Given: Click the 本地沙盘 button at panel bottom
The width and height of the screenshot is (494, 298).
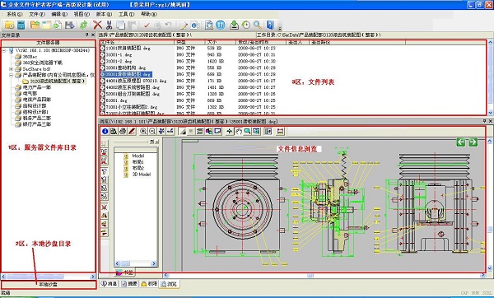Looking at the screenshot, I should coord(49,285).
